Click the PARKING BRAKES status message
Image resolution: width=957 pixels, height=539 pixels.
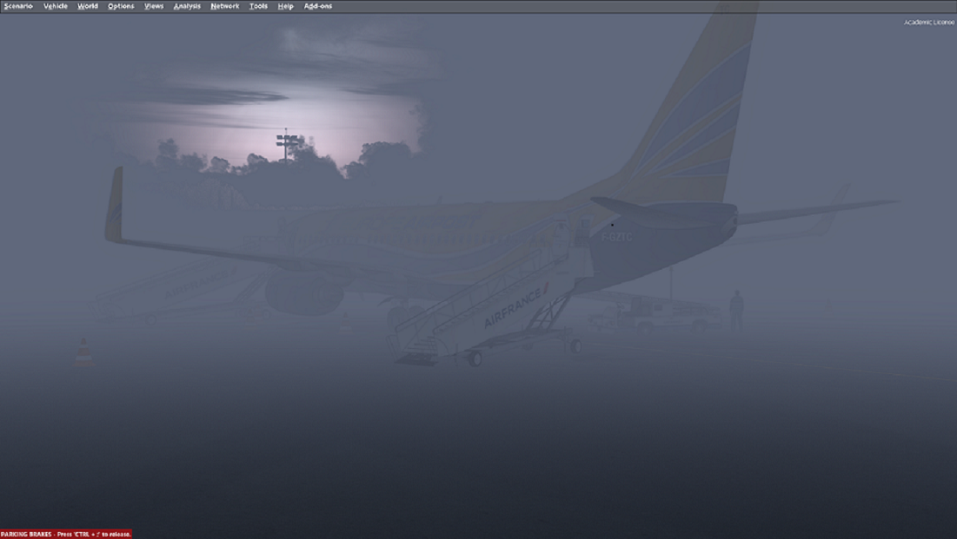66,534
